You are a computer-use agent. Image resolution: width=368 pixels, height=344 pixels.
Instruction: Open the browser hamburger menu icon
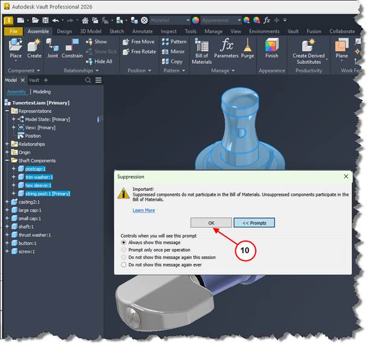point(98,80)
